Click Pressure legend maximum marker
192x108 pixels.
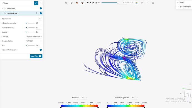click(x=98, y=107)
